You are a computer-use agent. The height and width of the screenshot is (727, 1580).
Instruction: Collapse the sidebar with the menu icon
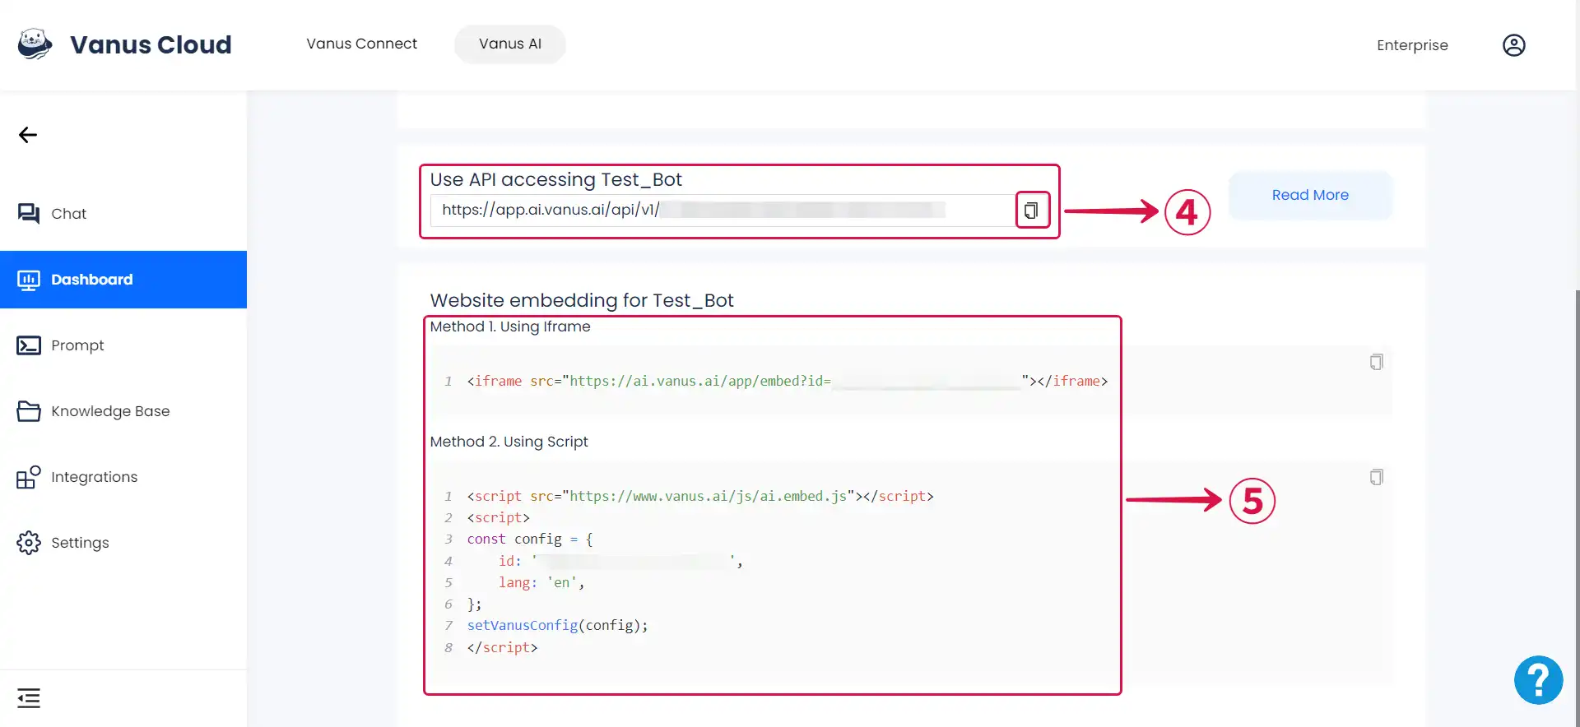click(x=29, y=698)
